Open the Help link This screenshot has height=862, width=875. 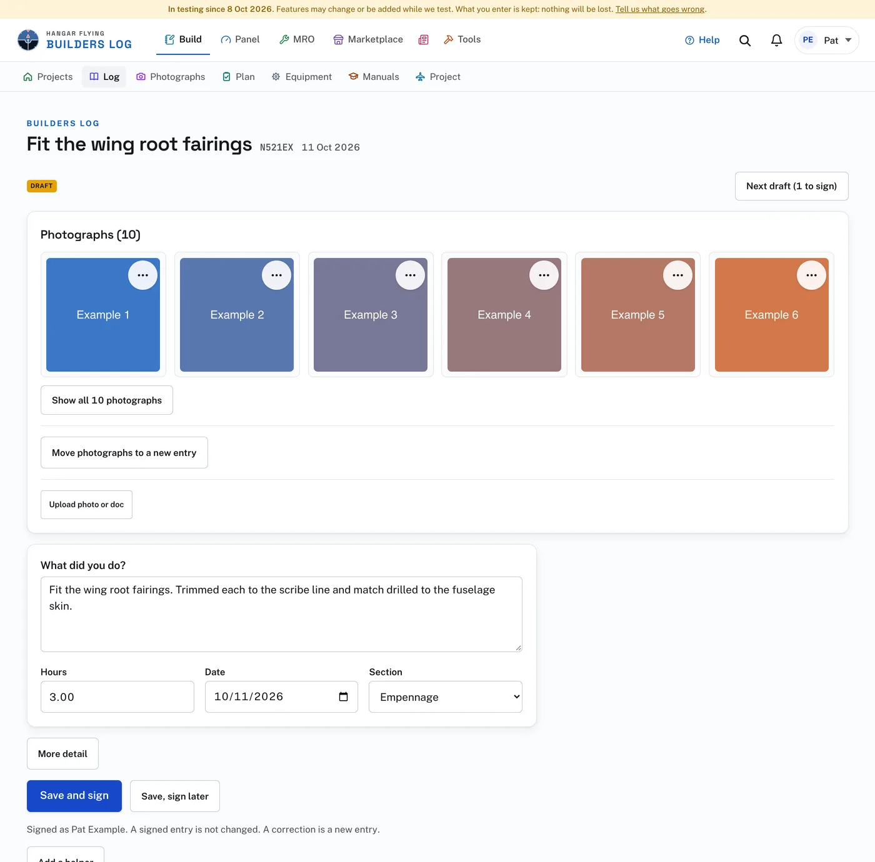[x=702, y=40]
